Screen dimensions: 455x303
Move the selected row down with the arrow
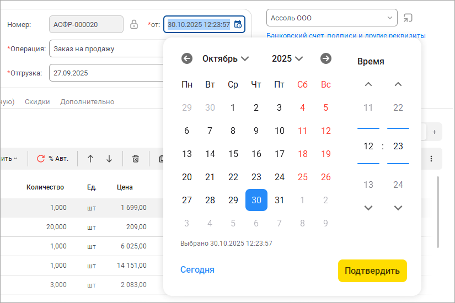coord(109,159)
